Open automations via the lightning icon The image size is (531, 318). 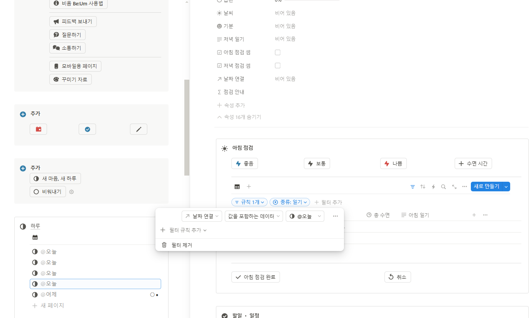tap(433, 186)
